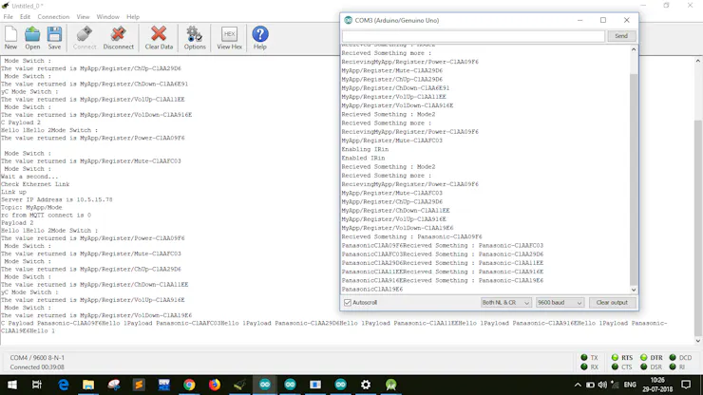This screenshot has height=395, width=703.
Task: Click the Send button in serial monitor
Action: pos(621,36)
